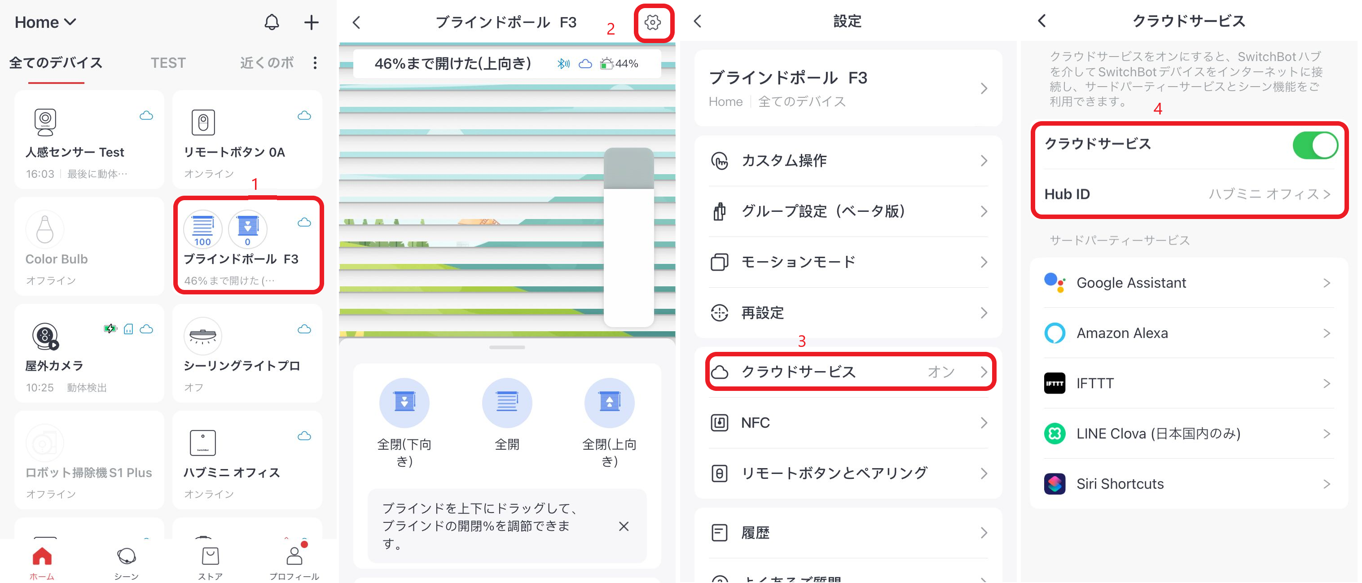Dismiss the blind drag hint message
The image size is (1362, 583).
click(x=624, y=526)
